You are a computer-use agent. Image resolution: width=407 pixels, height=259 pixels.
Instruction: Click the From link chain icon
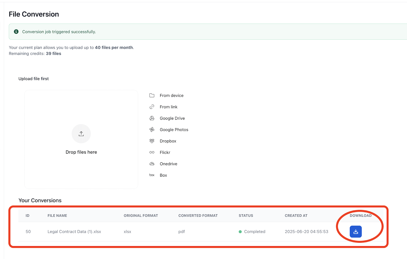click(x=152, y=107)
